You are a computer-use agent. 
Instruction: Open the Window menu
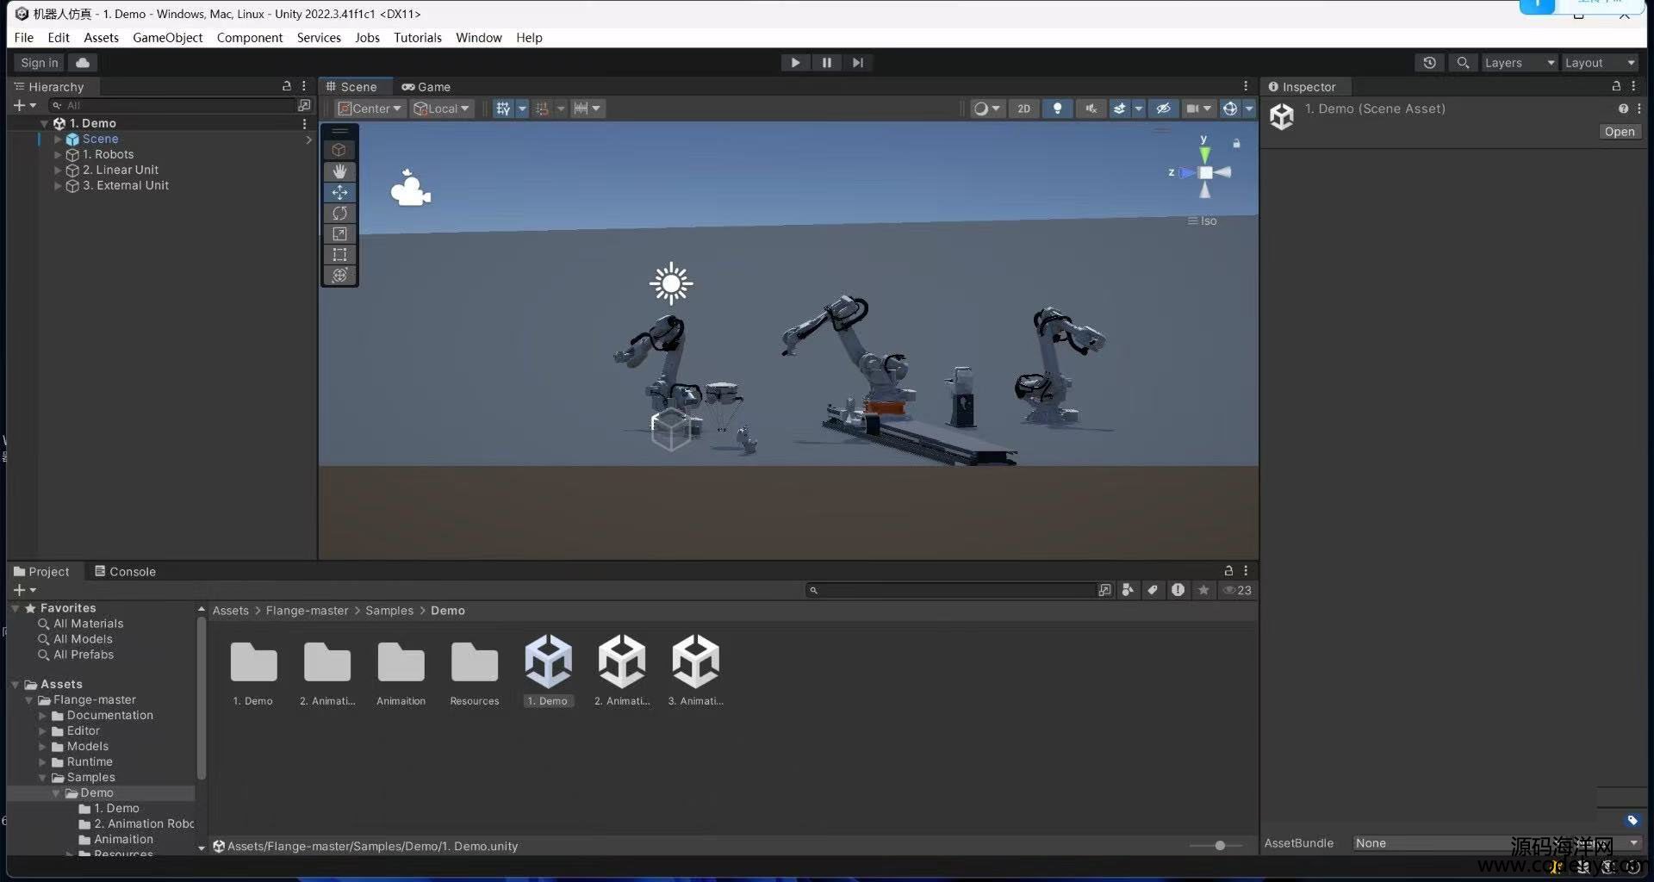pyautogui.click(x=479, y=37)
